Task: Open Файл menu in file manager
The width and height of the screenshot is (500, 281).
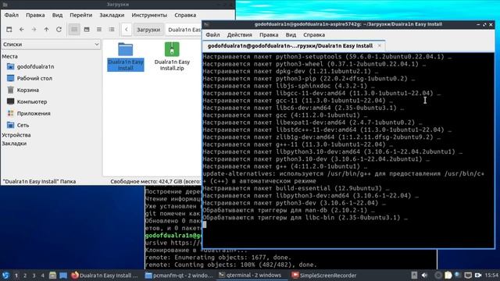Action: pos(12,15)
